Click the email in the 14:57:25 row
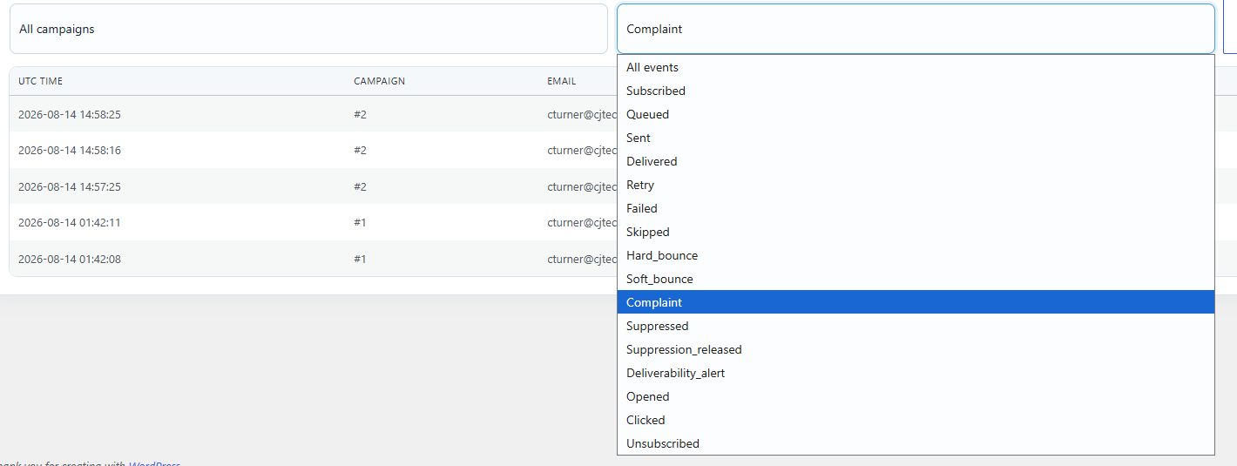 [582, 186]
